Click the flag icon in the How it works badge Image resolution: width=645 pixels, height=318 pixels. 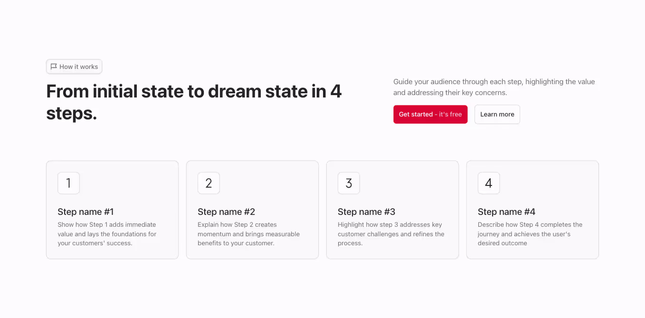click(x=54, y=67)
